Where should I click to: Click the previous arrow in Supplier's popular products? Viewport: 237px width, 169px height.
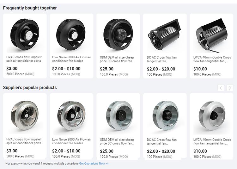(x=221, y=88)
